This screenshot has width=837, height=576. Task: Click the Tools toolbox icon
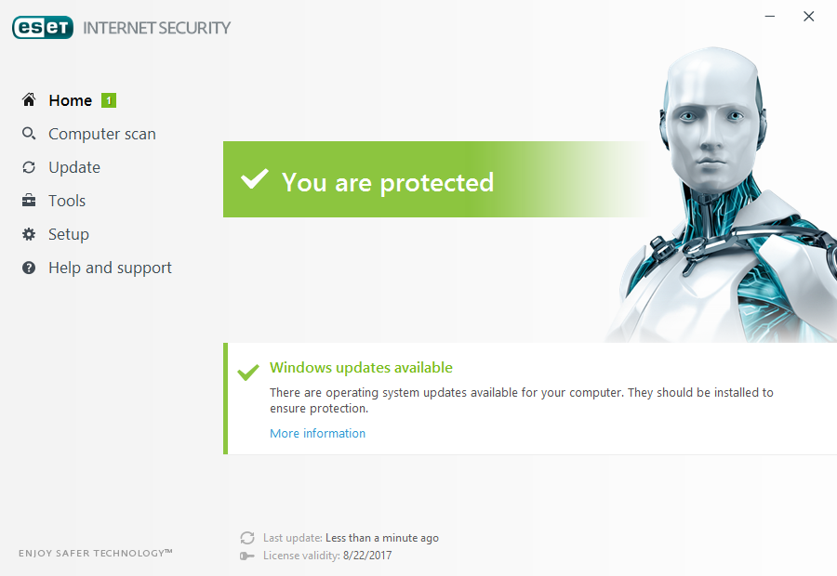point(29,201)
